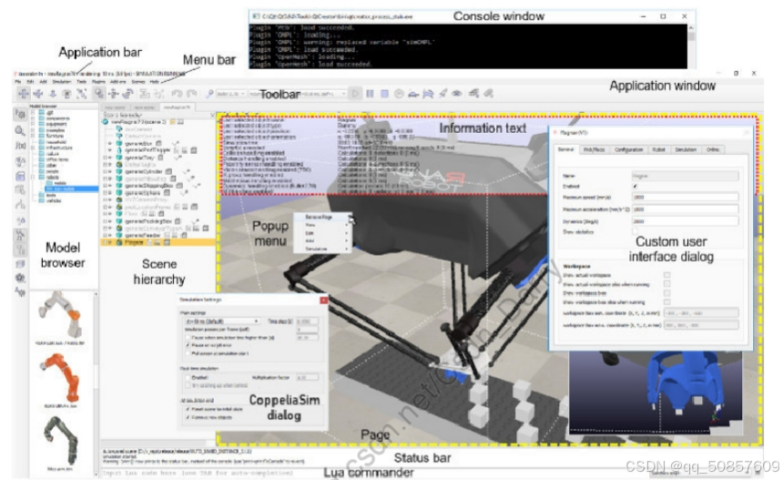Image resolution: width=783 pixels, height=480 pixels.
Task: Open the time step dropdown in Simulation Settings
Action: [222, 322]
